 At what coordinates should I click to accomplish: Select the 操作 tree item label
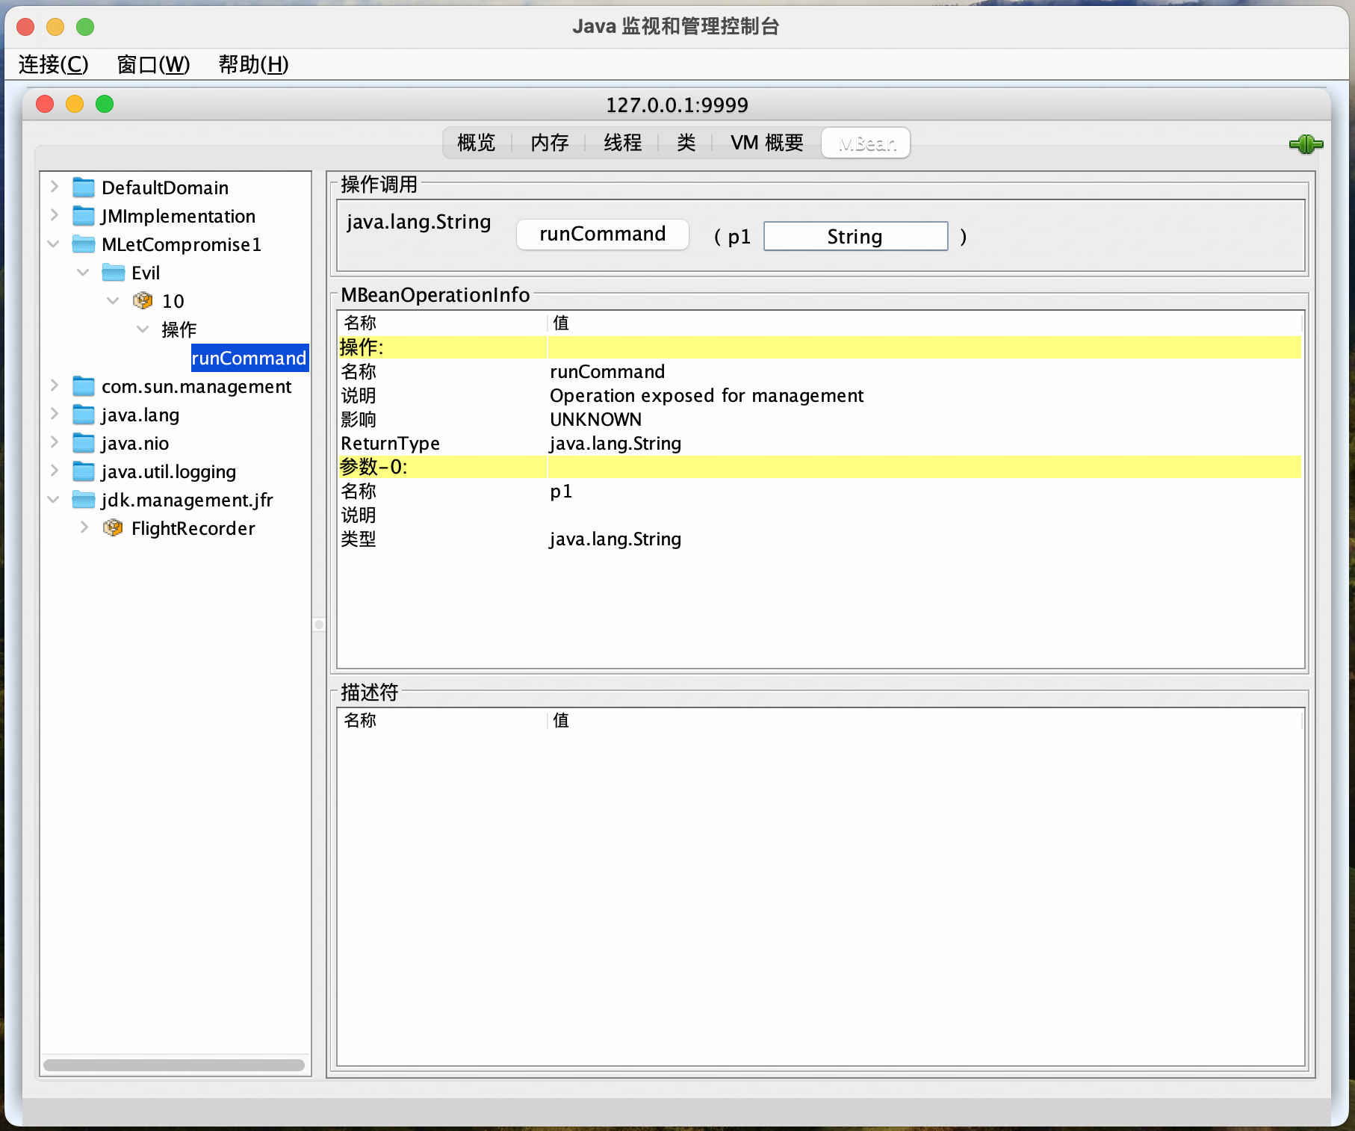pos(179,329)
